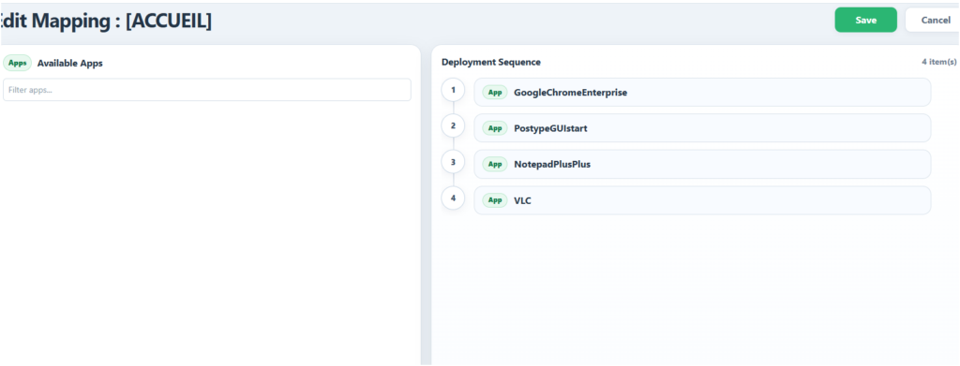
Task: Select the VLC deployment row
Action: point(702,200)
